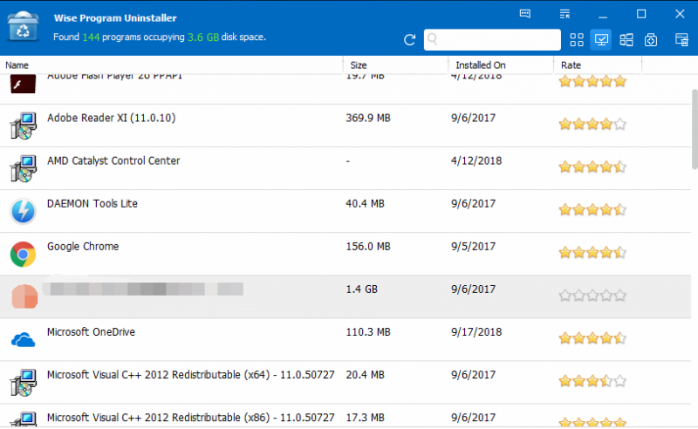Click the camera-style toolbar icon
The image size is (698, 429).
(651, 40)
